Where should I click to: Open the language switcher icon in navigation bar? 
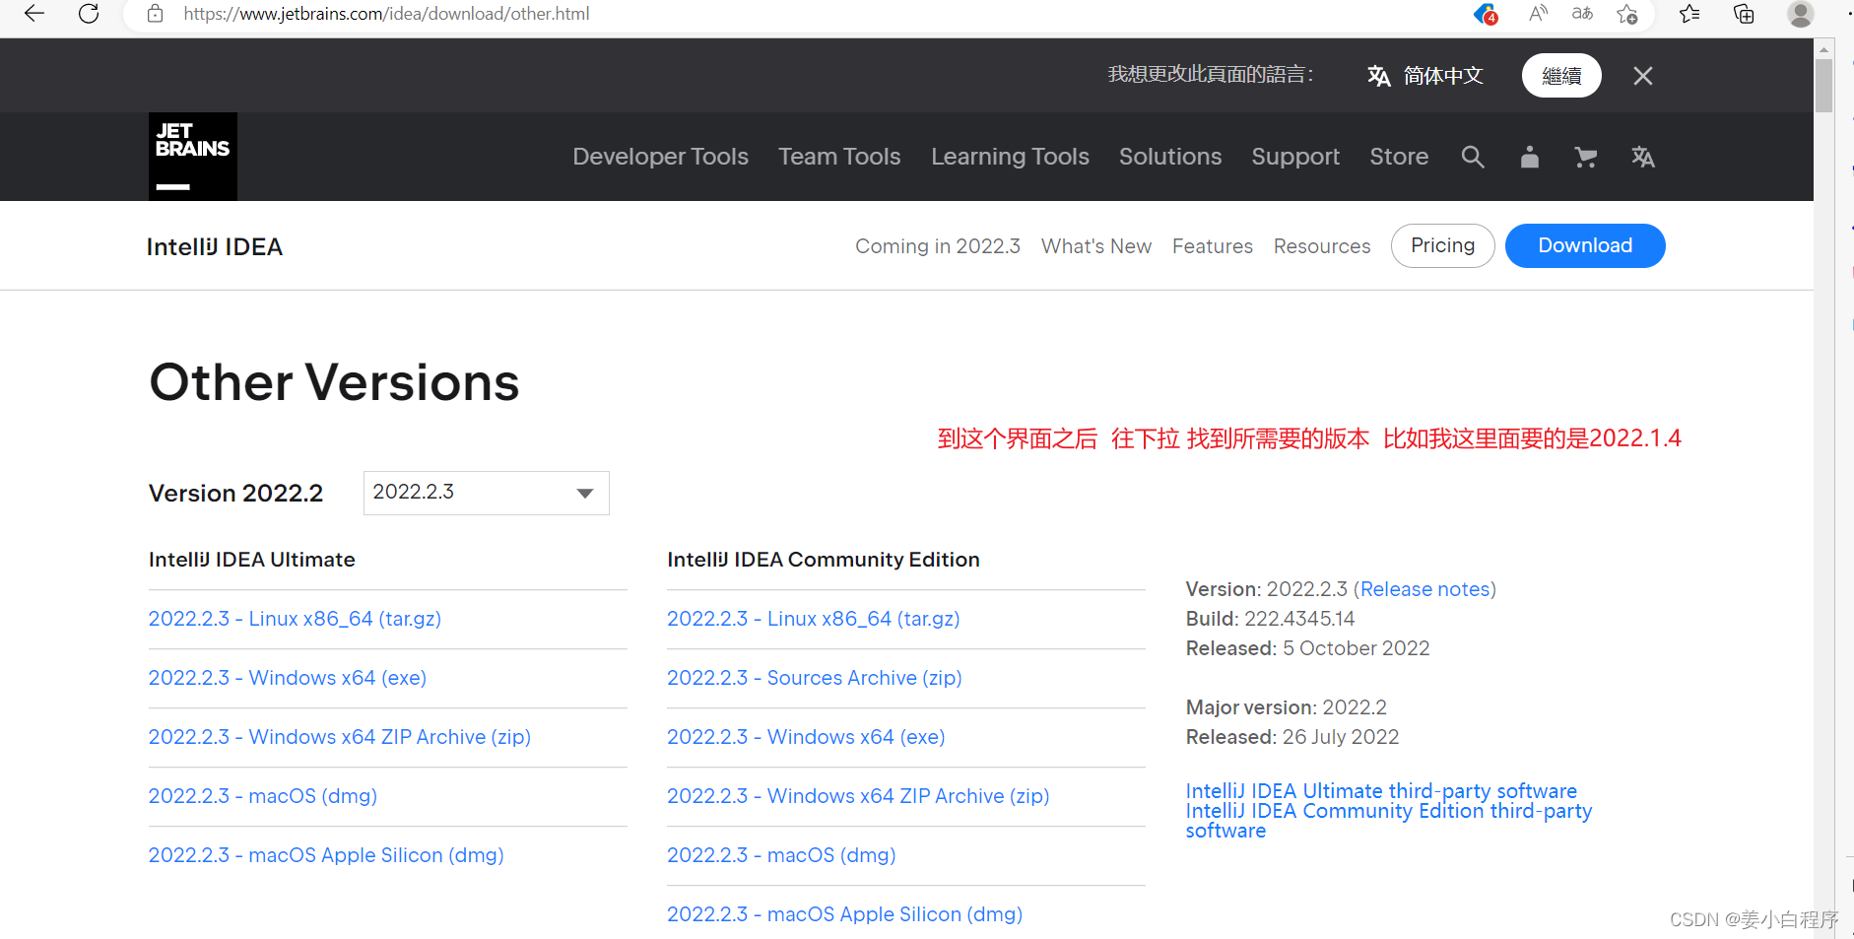(1642, 157)
